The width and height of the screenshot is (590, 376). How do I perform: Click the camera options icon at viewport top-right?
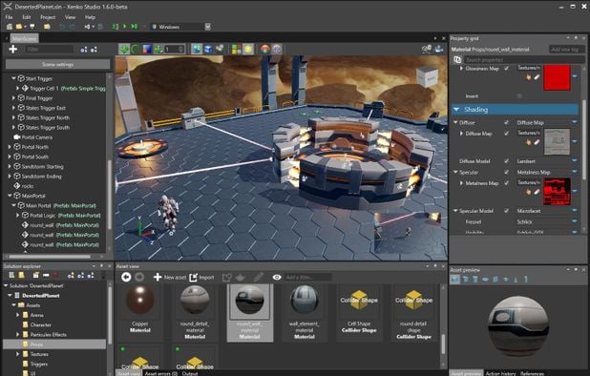438,49
